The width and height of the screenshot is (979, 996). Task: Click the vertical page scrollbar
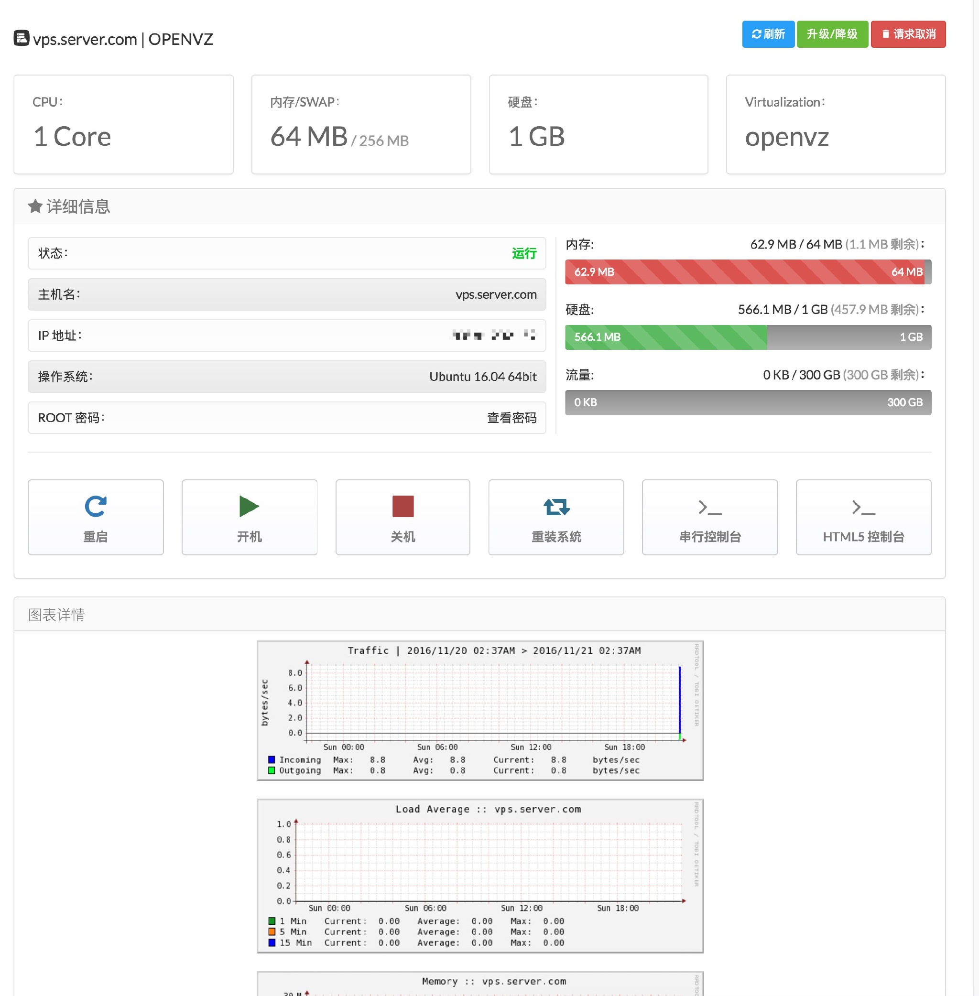coord(976,498)
